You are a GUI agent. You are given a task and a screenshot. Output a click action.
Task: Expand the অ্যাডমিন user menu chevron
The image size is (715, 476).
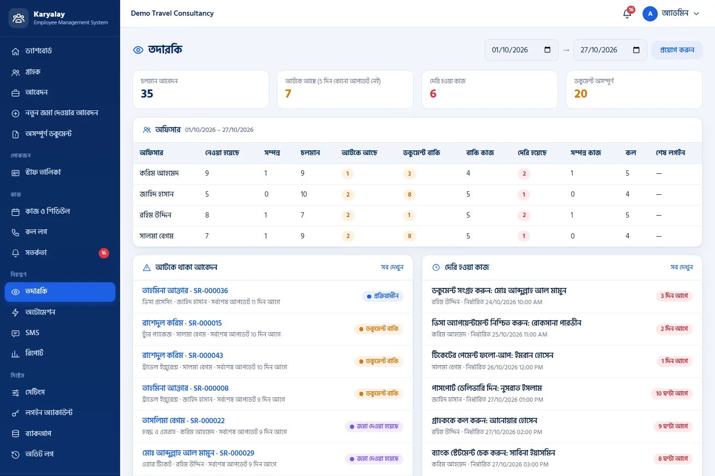tap(696, 14)
